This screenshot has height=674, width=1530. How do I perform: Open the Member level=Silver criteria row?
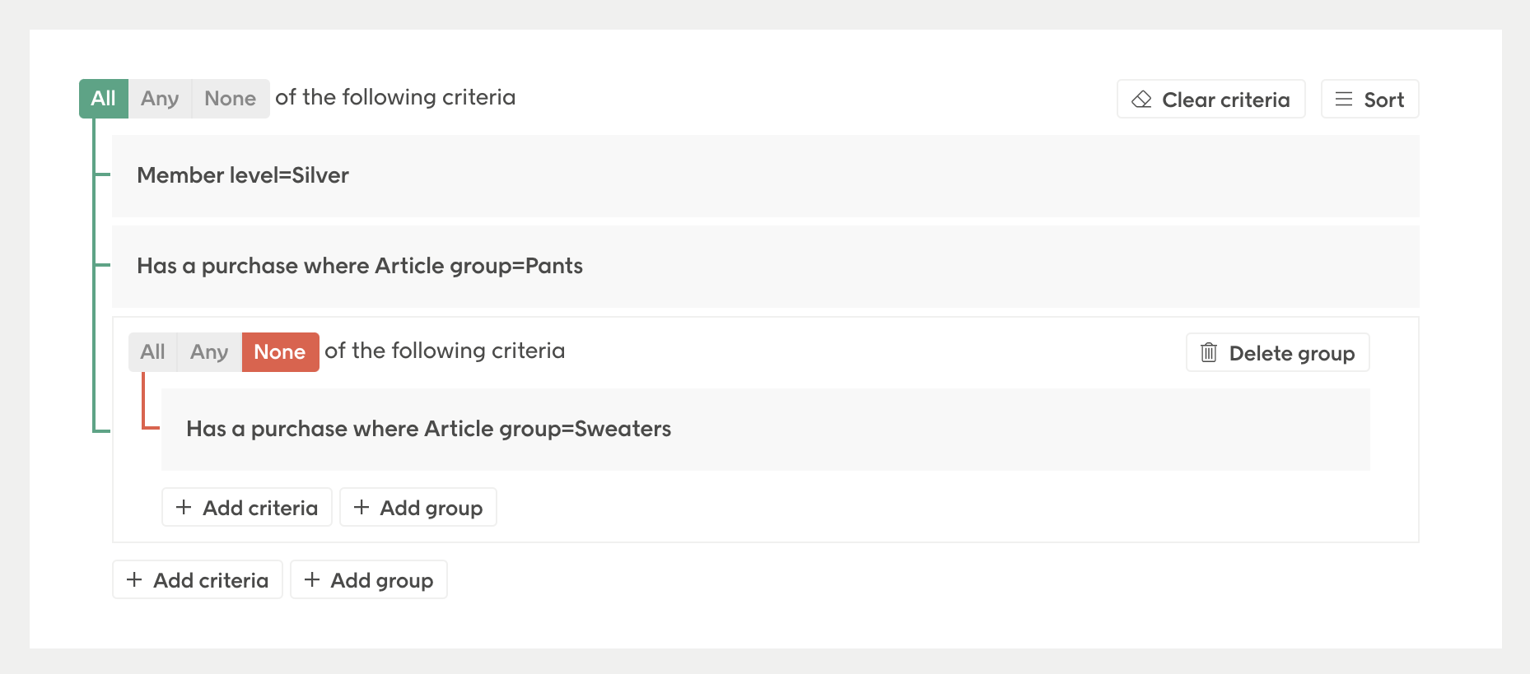766,176
